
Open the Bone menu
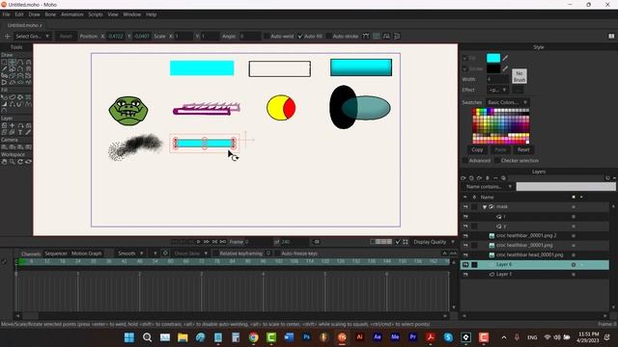tap(50, 14)
